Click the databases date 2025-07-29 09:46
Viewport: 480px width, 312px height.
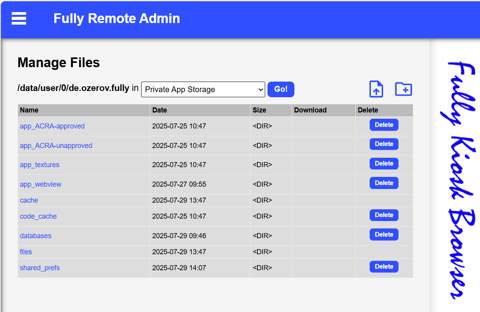179,236
